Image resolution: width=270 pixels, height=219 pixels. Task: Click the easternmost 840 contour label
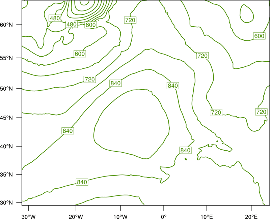(x=185, y=150)
